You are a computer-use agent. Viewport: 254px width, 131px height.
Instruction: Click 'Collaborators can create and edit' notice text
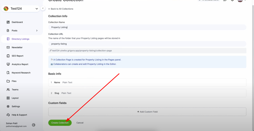(85, 64)
